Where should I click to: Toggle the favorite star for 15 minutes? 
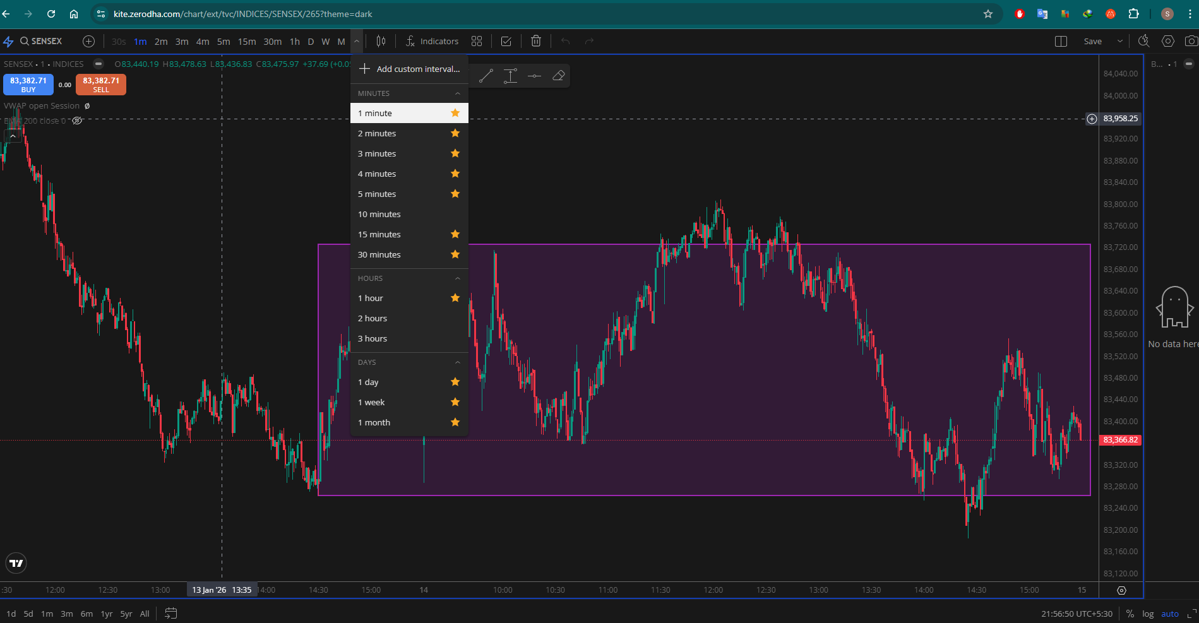(455, 234)
